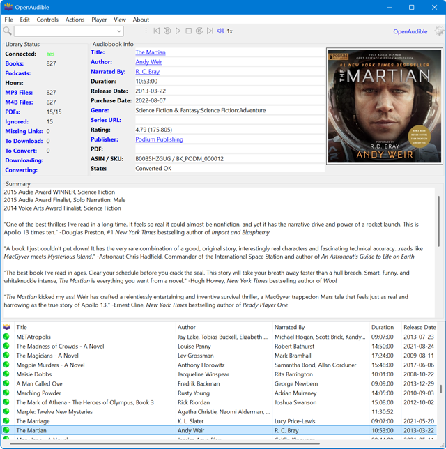Open The Martian title link

[151, 52]
